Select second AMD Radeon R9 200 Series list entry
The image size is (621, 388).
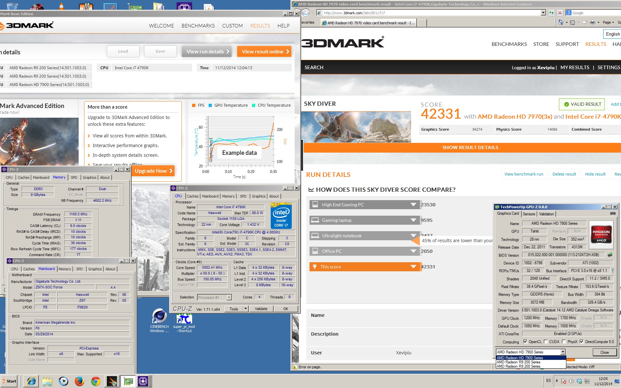(x=531, y=366)
